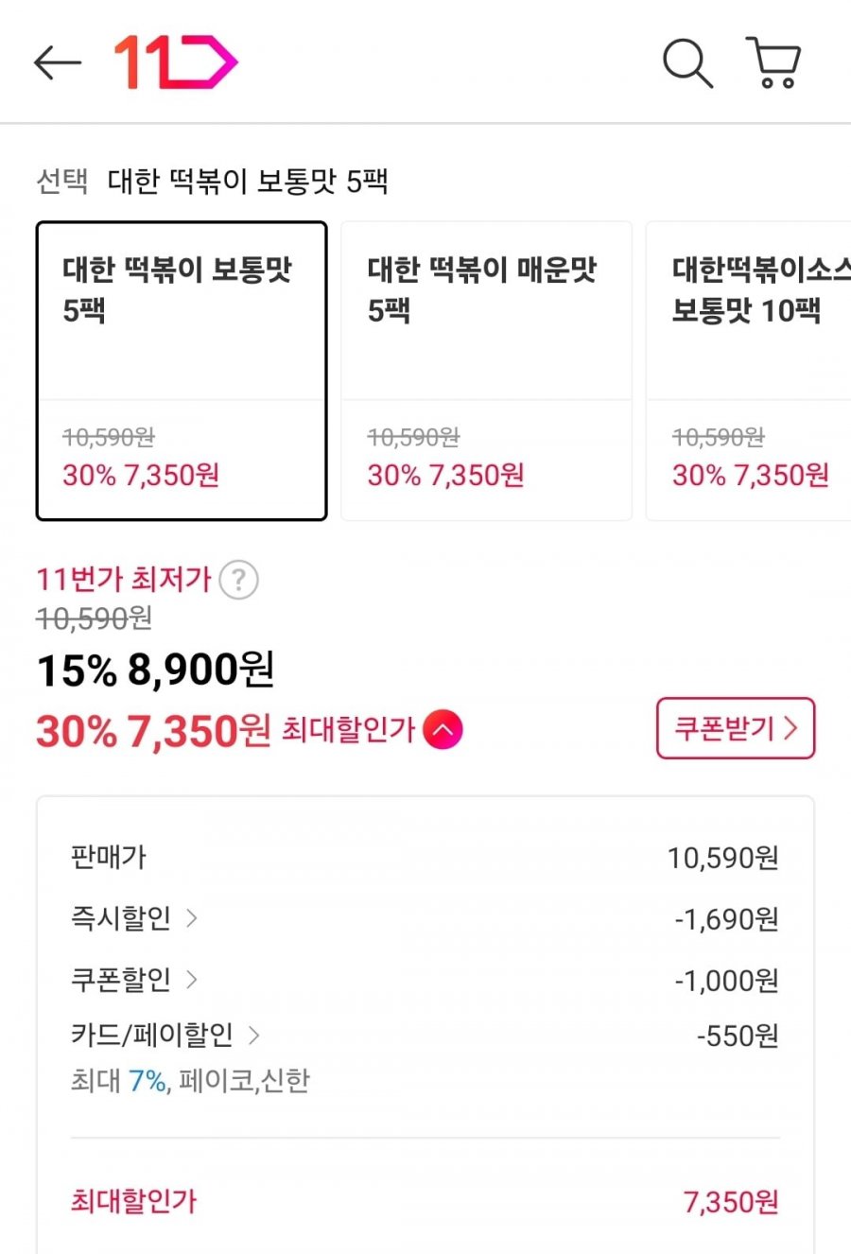Expand 즉시할인 details chevron
Image resolution: width=851 pixels, height=1254 pixels.
click(x=192, y=918)
